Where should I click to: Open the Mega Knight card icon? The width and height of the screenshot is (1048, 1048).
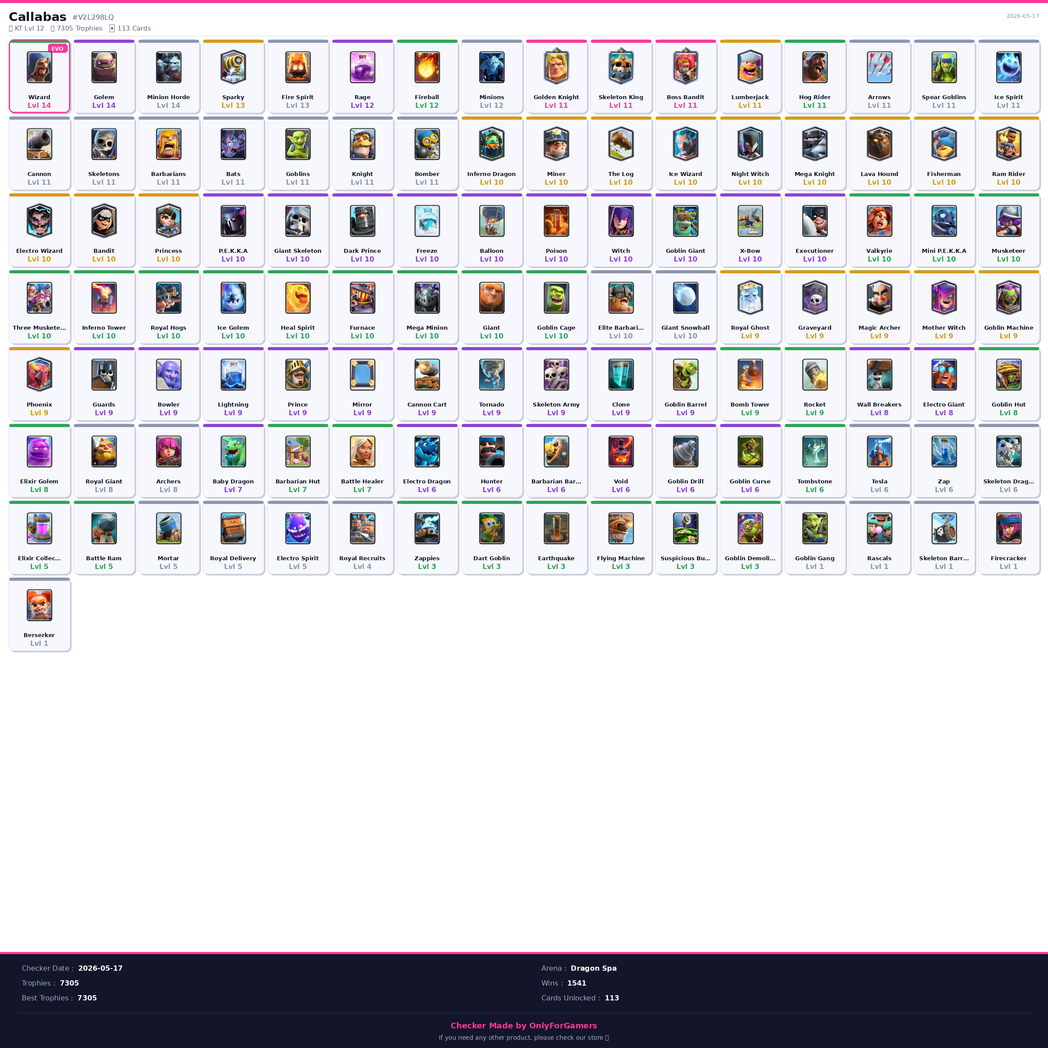tap(815, 144)
